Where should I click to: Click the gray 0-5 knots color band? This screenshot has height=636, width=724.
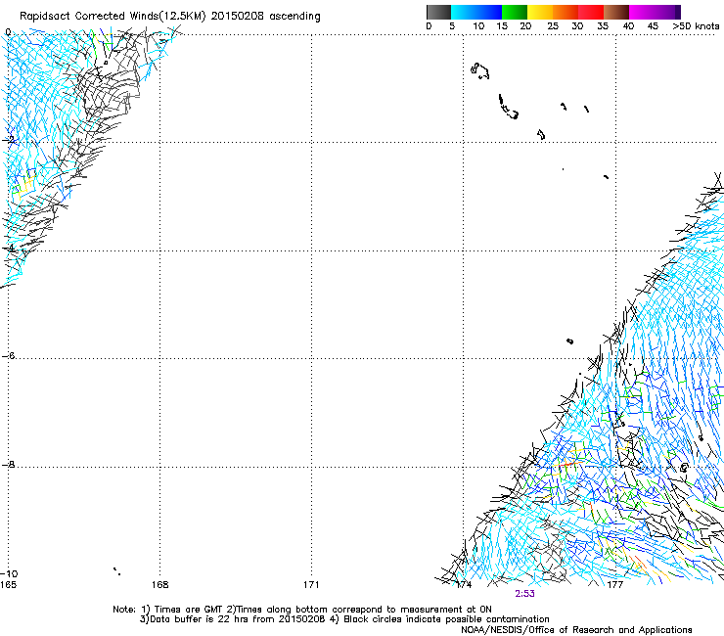click(438, 12)
